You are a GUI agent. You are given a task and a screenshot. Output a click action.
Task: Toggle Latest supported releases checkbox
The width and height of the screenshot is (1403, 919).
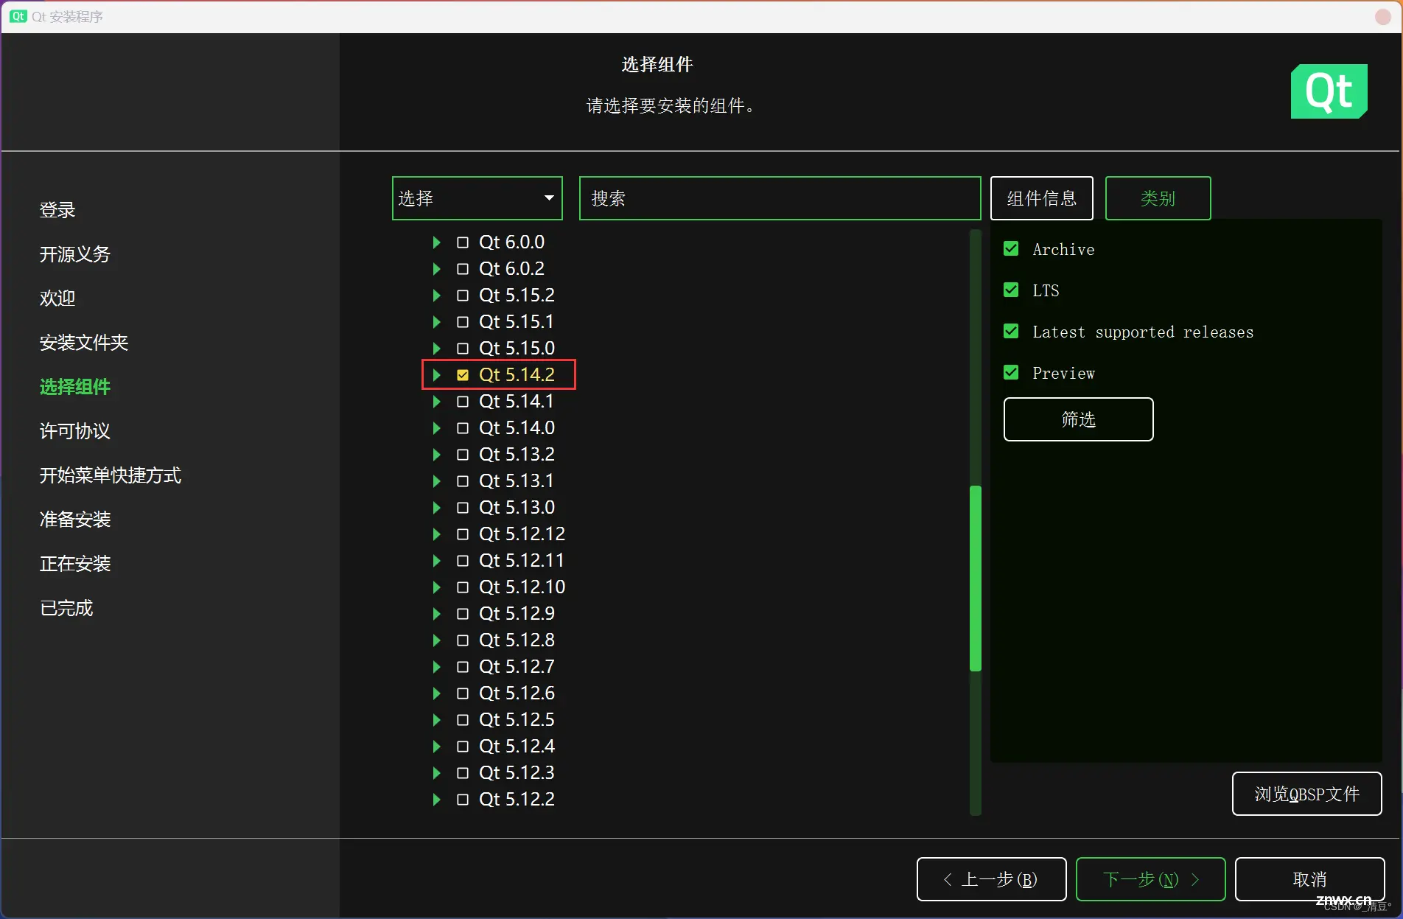1011,332
